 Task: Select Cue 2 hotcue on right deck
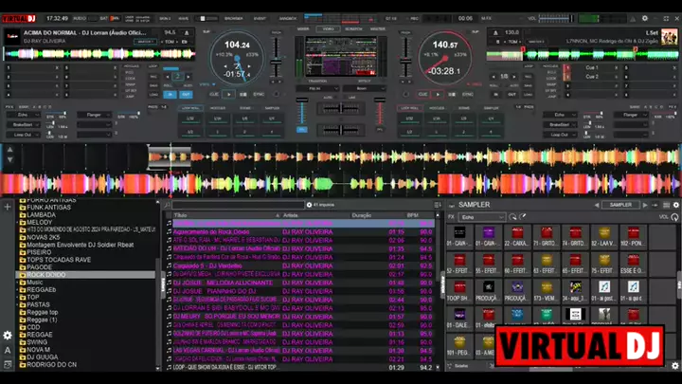pos(591,77)
